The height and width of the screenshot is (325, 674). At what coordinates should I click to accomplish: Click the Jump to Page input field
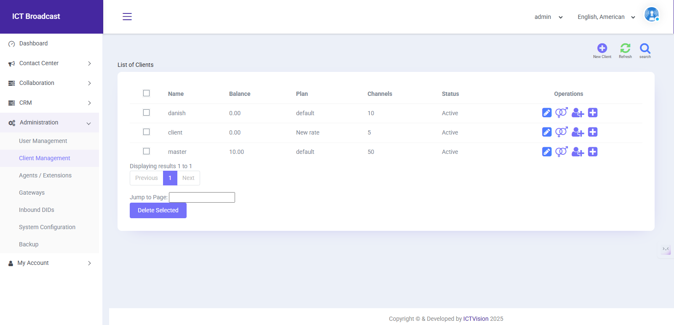click(x=202, y=197)
